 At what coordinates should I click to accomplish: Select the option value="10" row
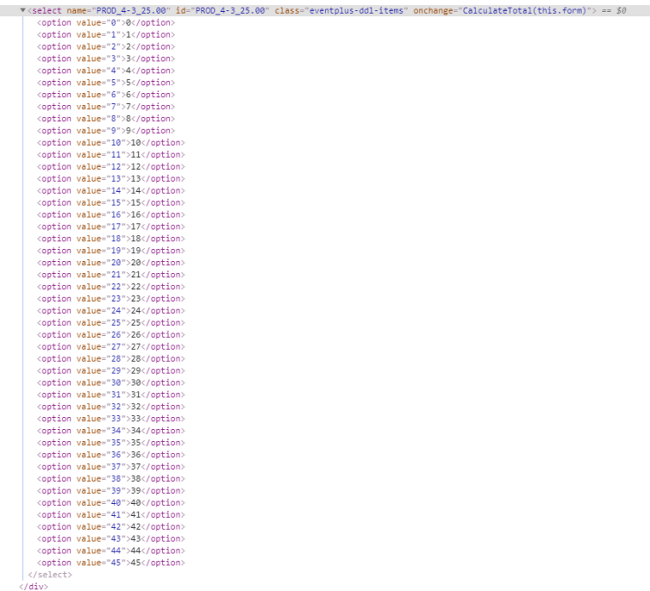(111, 142)
